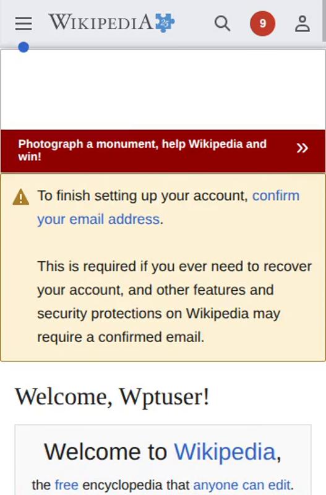
Task: Follow the anyone can edit link
Action: [241, 484]
